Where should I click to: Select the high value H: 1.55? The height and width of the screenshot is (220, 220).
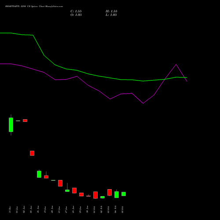click(111, 11)
